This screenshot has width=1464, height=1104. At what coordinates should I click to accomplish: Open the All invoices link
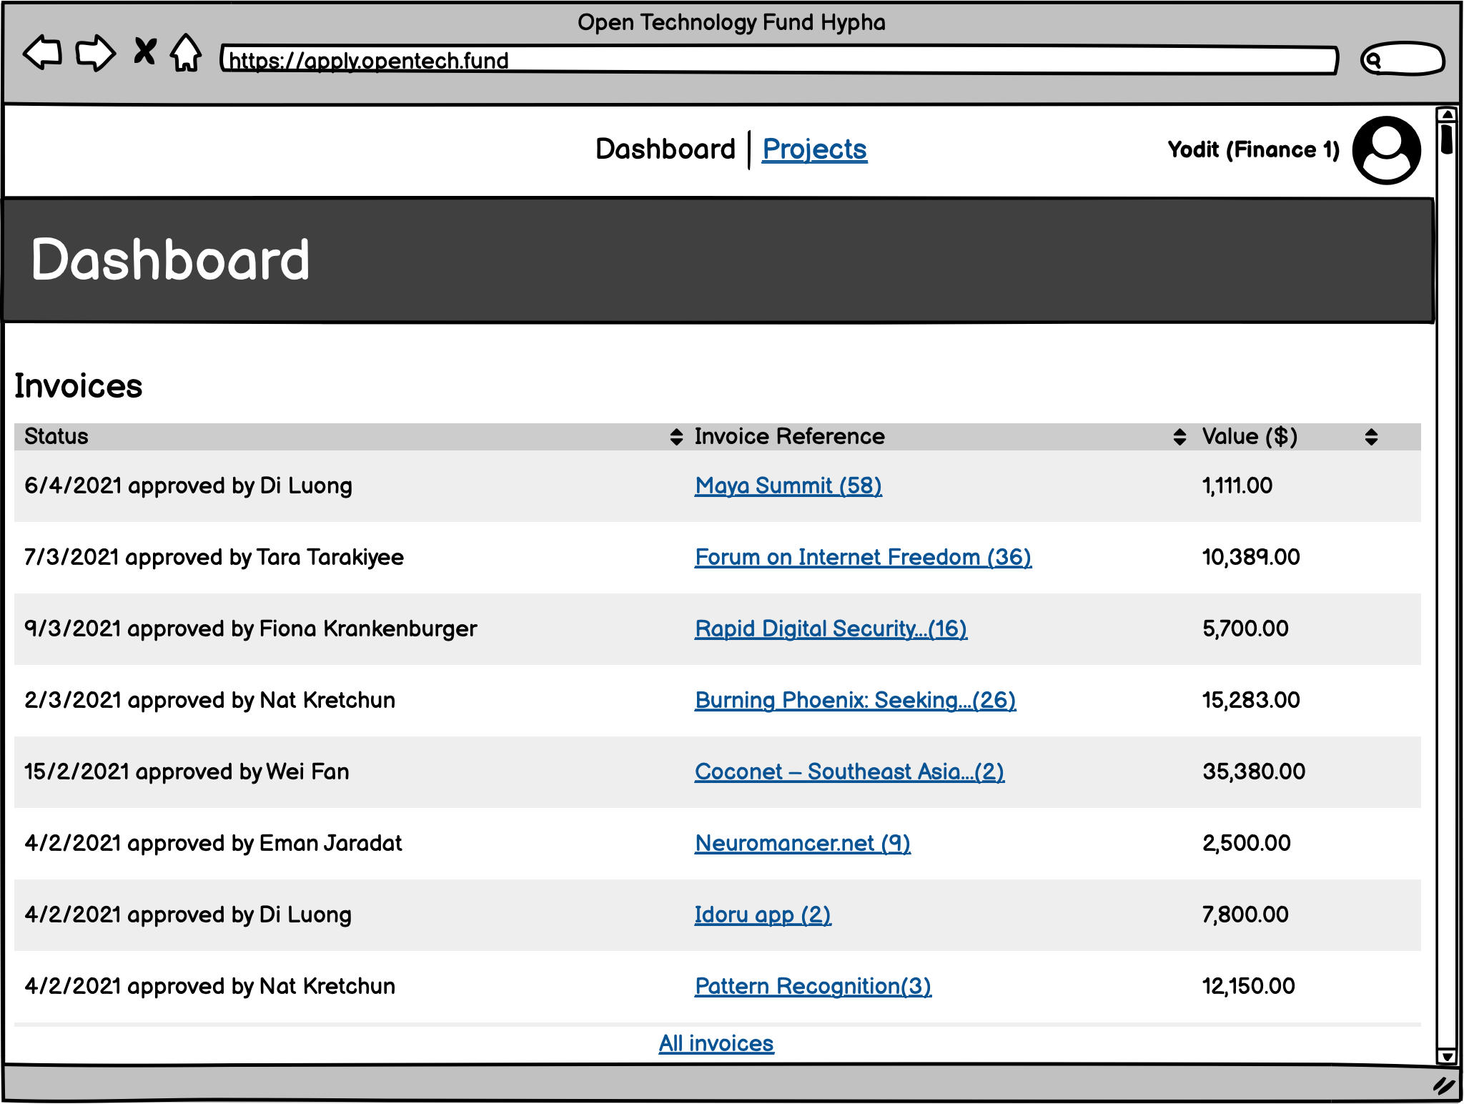coord(716,1043)
